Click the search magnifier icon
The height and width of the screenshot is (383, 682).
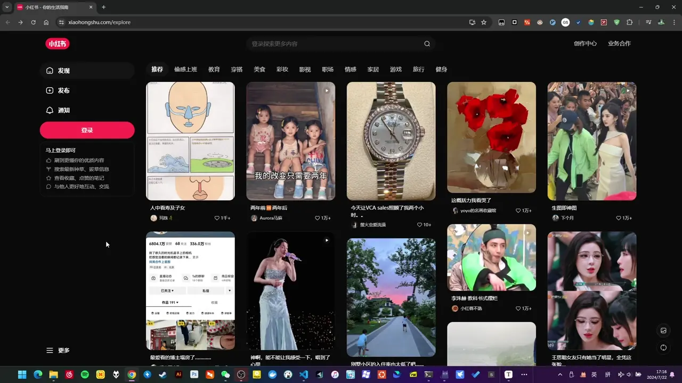(x=427, y=44)
